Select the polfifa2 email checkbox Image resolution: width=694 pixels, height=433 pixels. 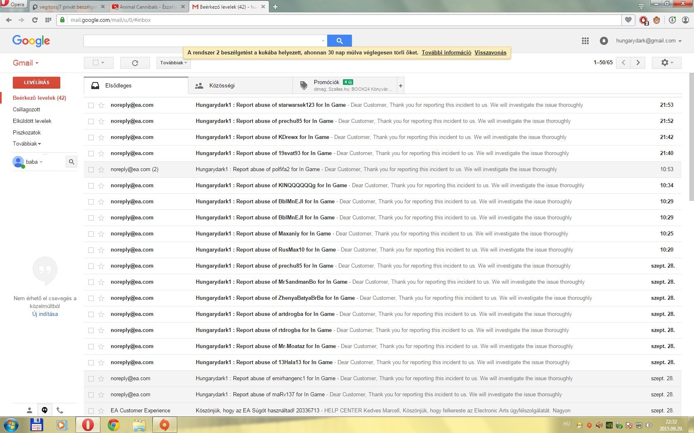tap(91, 169)
